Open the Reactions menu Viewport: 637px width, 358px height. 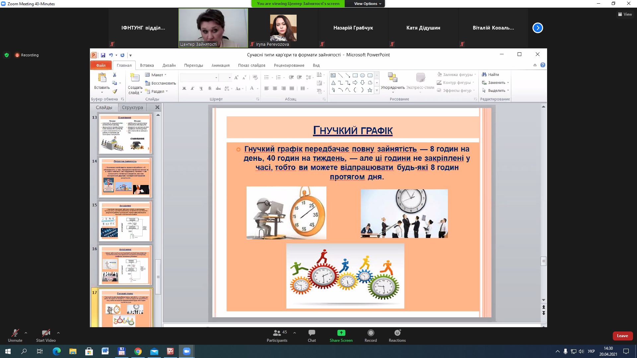[397, 333]
